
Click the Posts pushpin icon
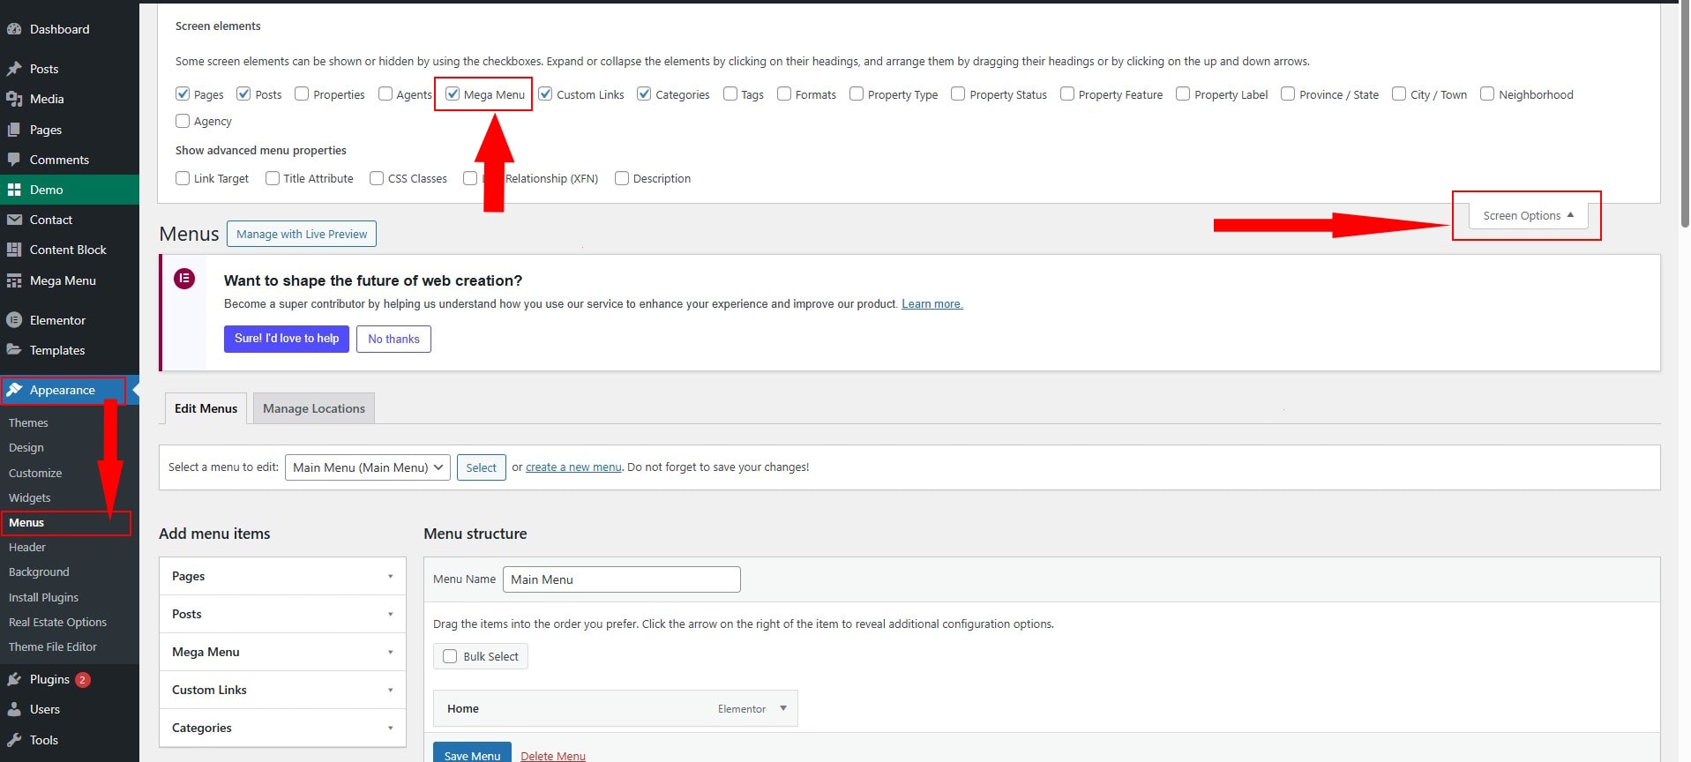pos(14,69)
